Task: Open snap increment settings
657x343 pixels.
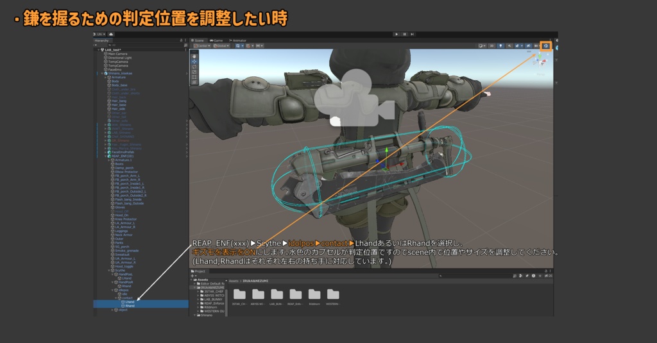Action: 259,46
